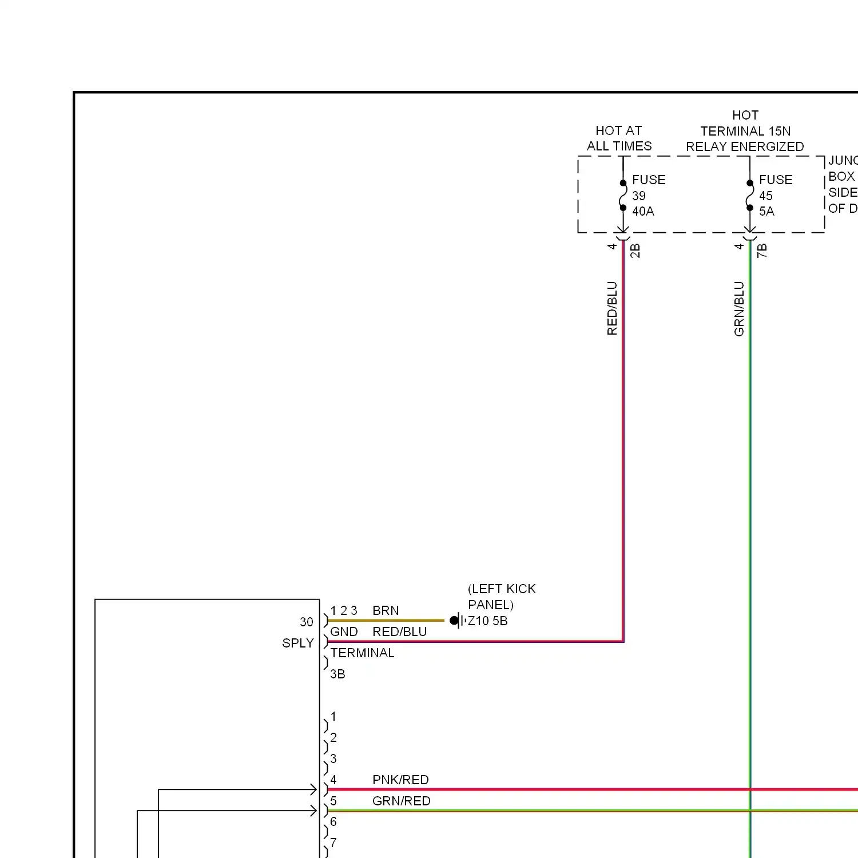
Task: Click the "GND" label
Action: coord(344,631)
